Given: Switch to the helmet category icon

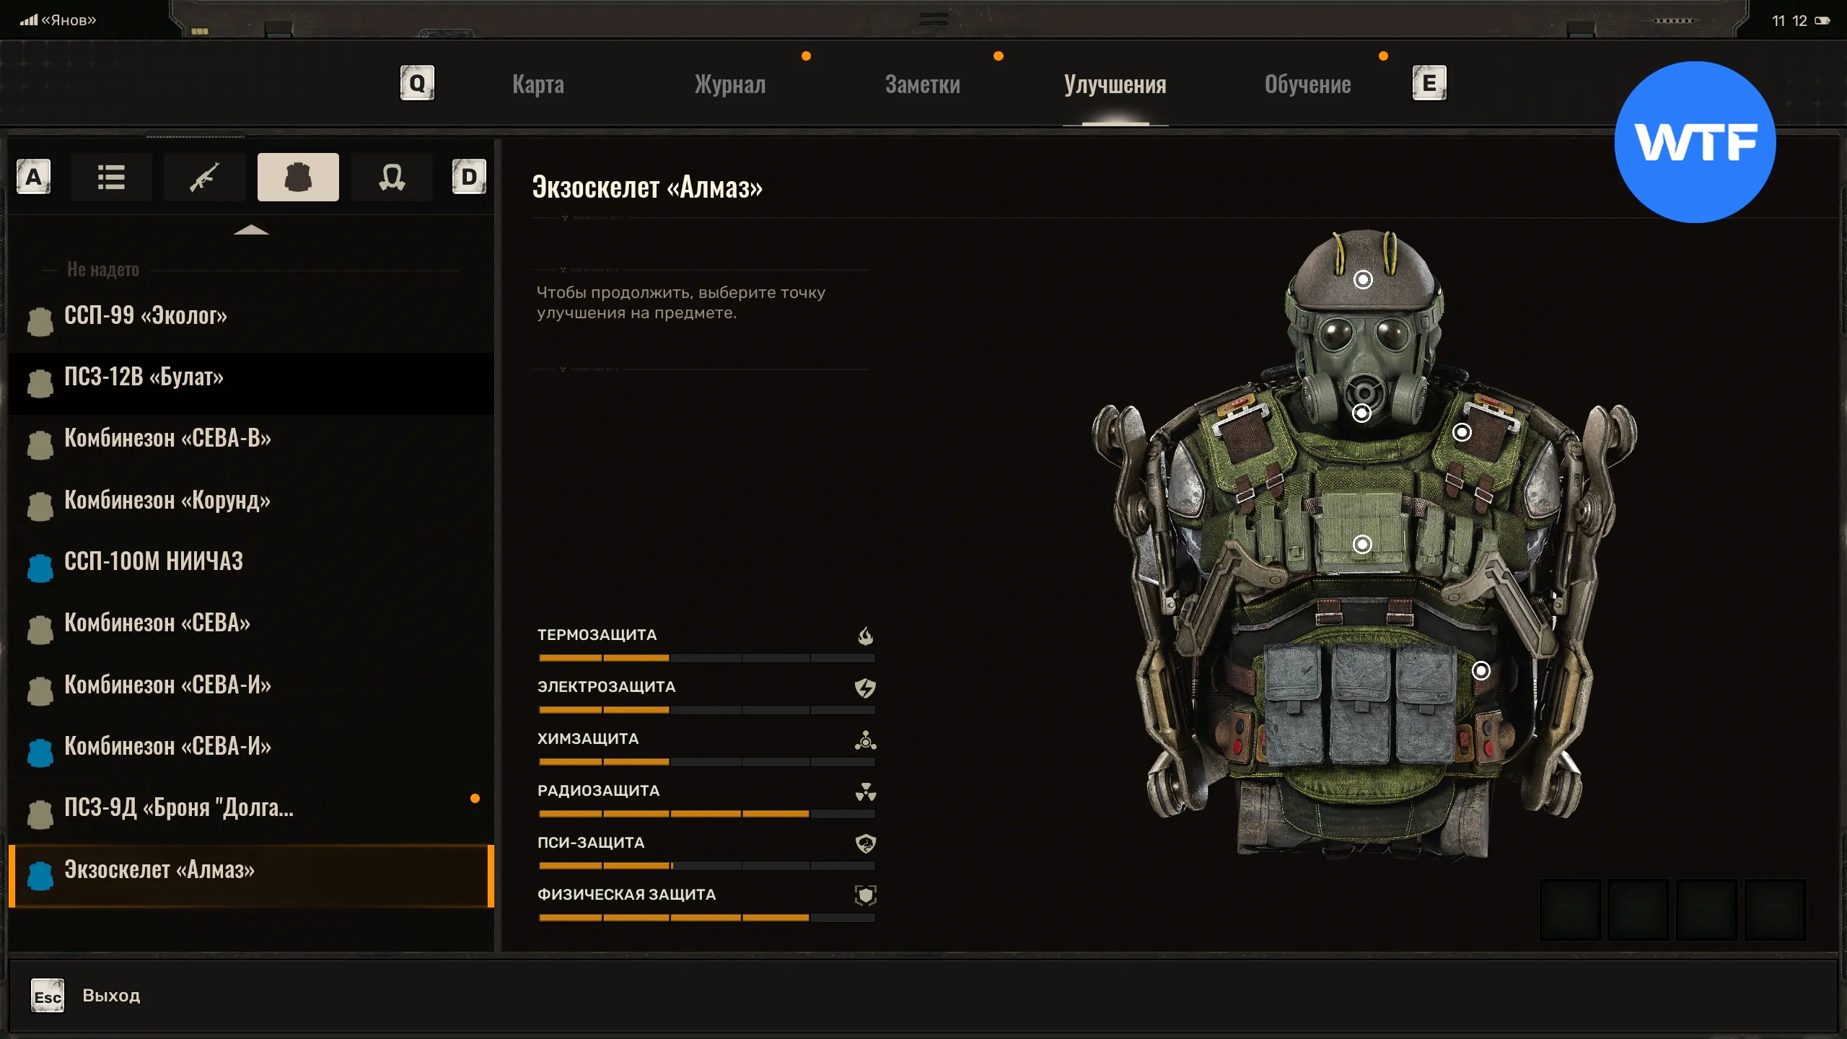Looking at the screenshot, I should tap(392, 177).
